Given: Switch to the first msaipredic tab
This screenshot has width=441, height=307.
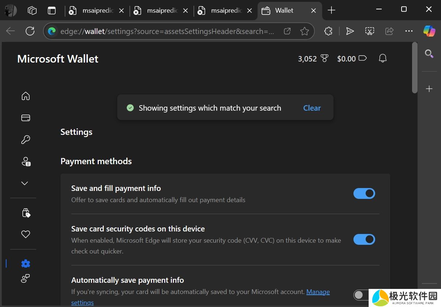Looking at the screenshot, I should click(x=96, y=11).
